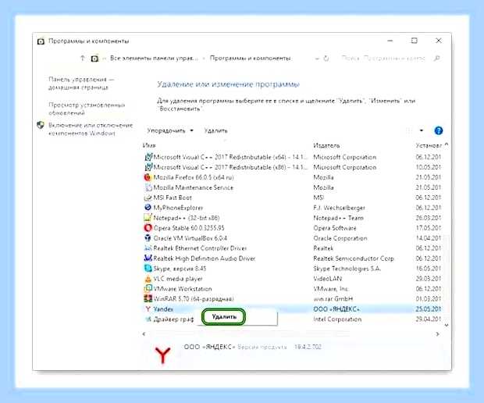The width and height of the screenshot is (484, 403).
Task: Choose Удалить in the context menu
Action: (x=224, y=317)
